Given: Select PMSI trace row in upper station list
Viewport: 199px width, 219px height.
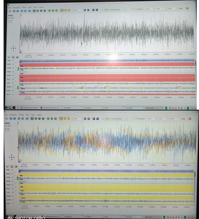Looking at the screenshot, I should coord(107,61).
